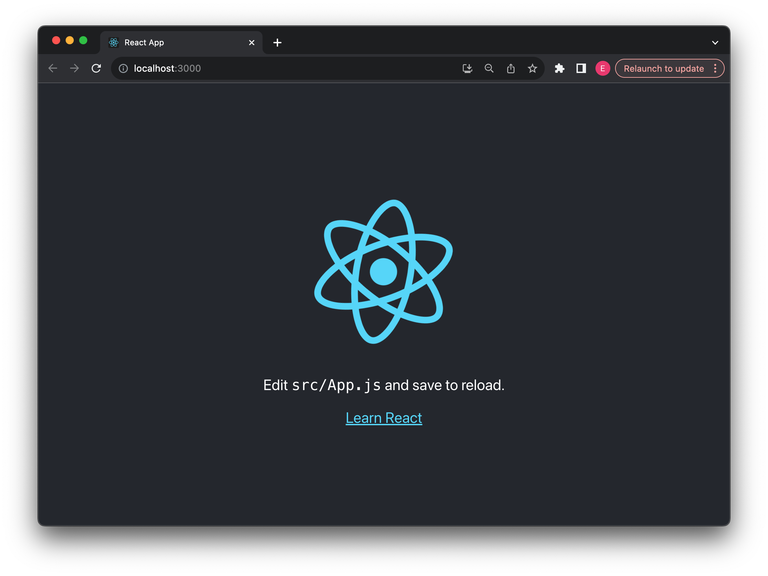Click the React App browser tab

point(176,42)
